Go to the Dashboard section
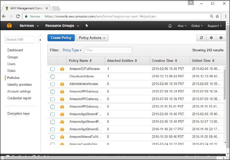 pos(15,50)
